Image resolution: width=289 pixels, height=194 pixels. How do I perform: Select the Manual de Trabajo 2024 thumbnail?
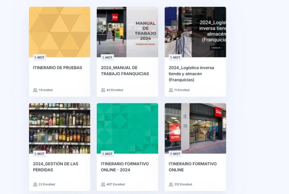pyautogui.click(x=127, y=32)
